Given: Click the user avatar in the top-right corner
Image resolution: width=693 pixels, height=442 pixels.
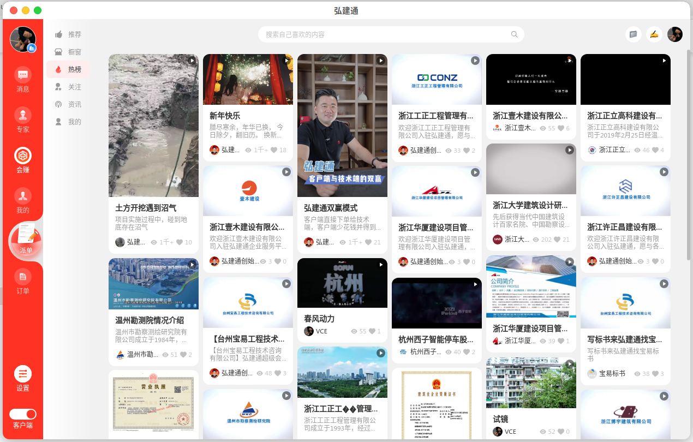Looking at the screenshot, I should tap(675, 34).
